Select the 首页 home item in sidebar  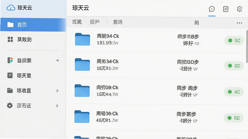[33, 25]
